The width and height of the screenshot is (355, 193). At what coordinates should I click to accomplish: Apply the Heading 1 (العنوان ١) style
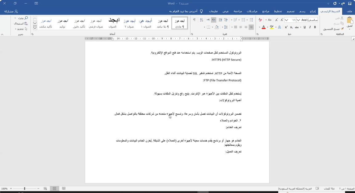click(x=146, y=23)
